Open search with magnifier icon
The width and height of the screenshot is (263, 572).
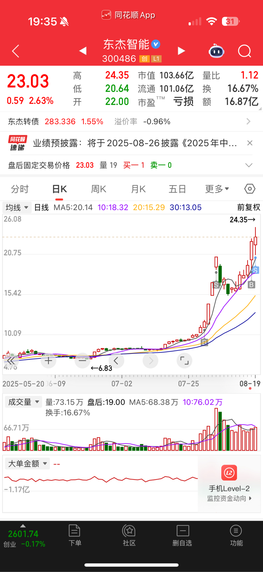coord(245,51)
